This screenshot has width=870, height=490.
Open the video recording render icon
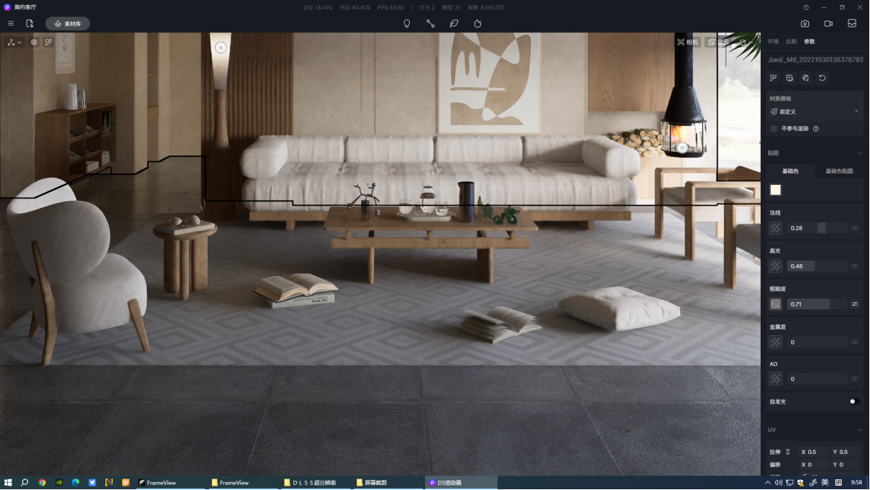[828, 24]
